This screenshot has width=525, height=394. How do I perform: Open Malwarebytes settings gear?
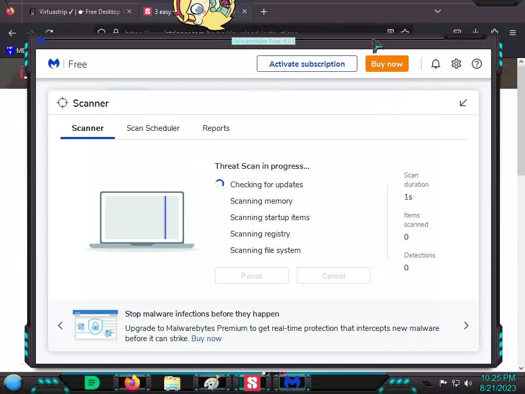[456, 64]
